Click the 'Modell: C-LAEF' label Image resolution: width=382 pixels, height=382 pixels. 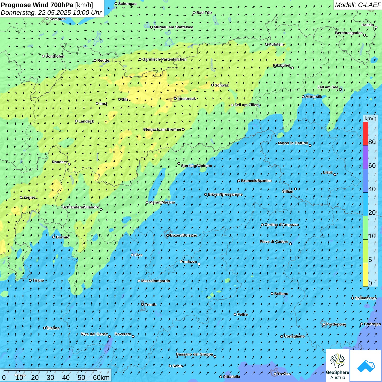[x=358, y=5]
